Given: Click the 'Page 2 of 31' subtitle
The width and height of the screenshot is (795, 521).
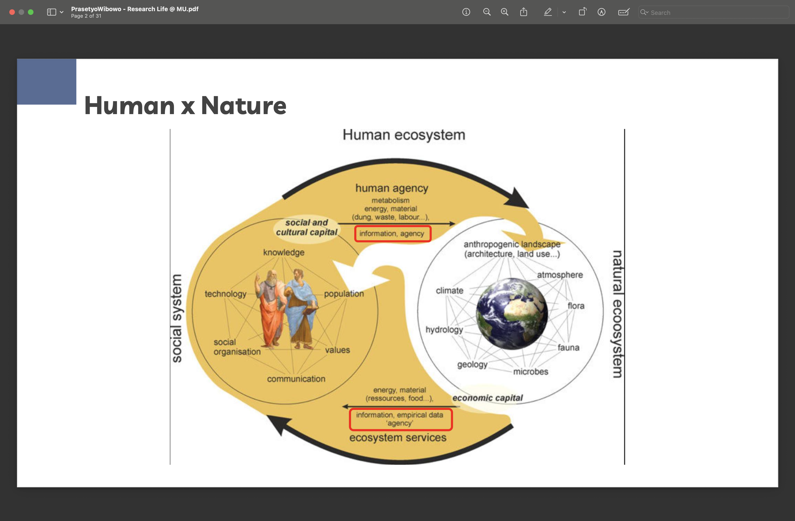Looking at the screenshot, I should (x=86, y=16).
